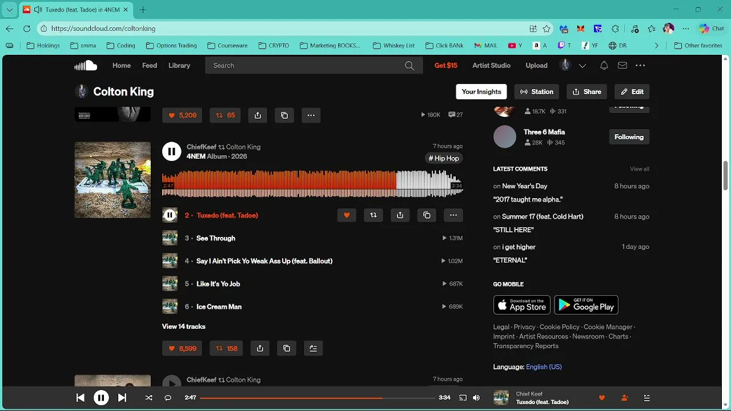Seek on the bottom player progress bar

tap(318, 398)
